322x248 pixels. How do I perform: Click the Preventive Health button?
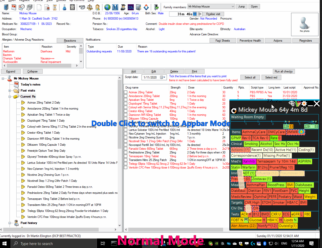click(x=250, y=41)
